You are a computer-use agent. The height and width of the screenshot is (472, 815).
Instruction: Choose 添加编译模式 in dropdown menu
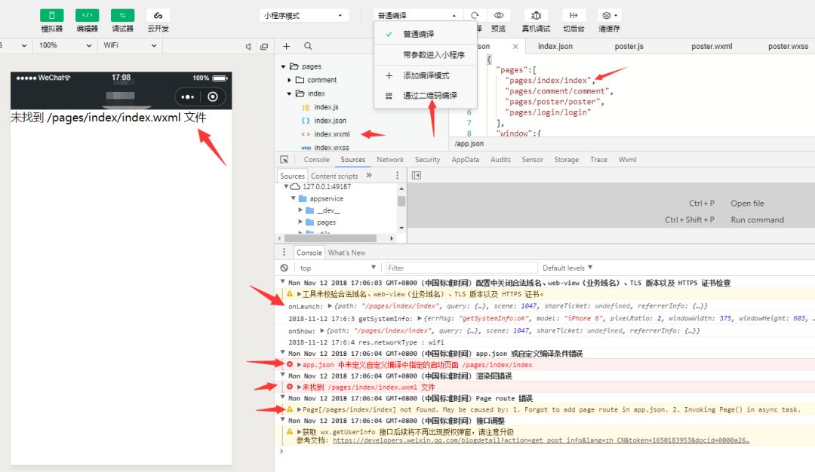coord(425,75)
